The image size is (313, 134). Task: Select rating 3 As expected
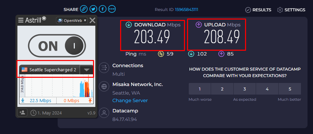point(244,89)
